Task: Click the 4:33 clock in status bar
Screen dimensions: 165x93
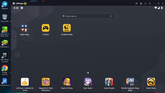Action: 16,8
